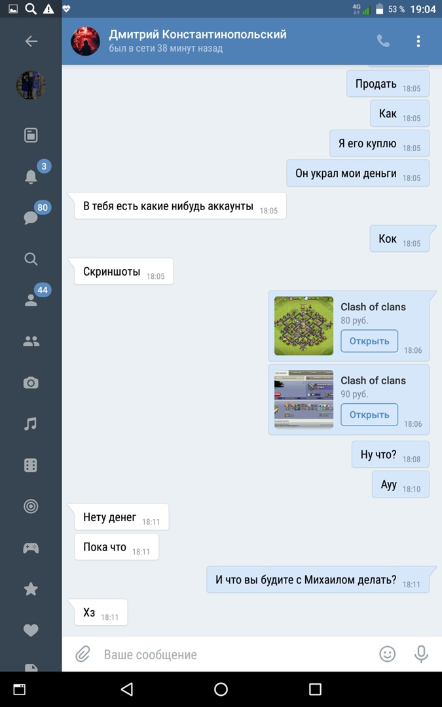442x707 pixels.
Task: Record voice message with microphone icon
Action: [x=421, y=654]
